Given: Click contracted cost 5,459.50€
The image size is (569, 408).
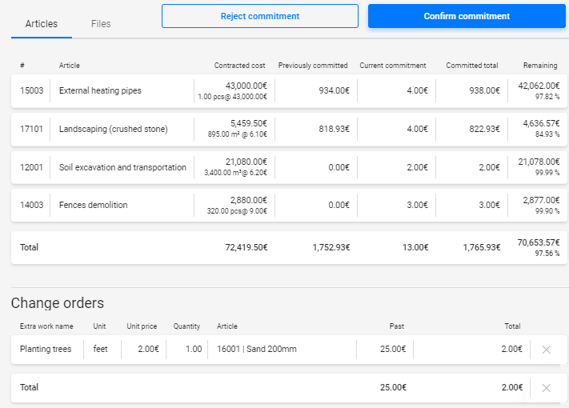Looking at the screenshot, I should [249, 124].
